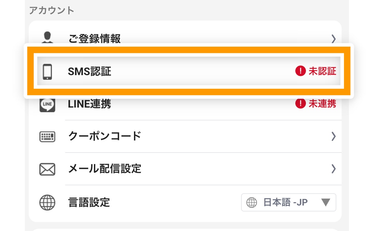Image resolution: width=379 pixels, height=231 pixels.
Task: Click the keyboard icon next to クーポンコード
Action: point(47,136)
